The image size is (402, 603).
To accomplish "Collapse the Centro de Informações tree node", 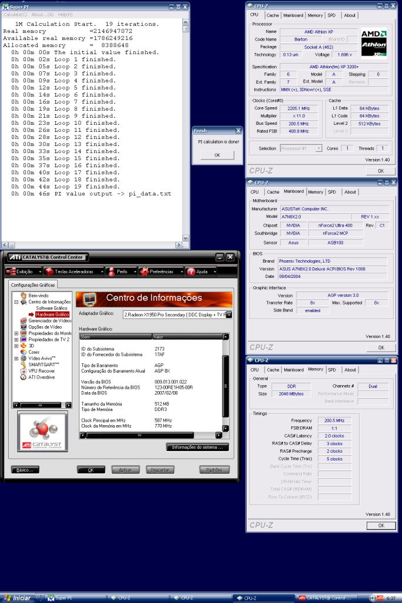I will [x=16, y=302].
